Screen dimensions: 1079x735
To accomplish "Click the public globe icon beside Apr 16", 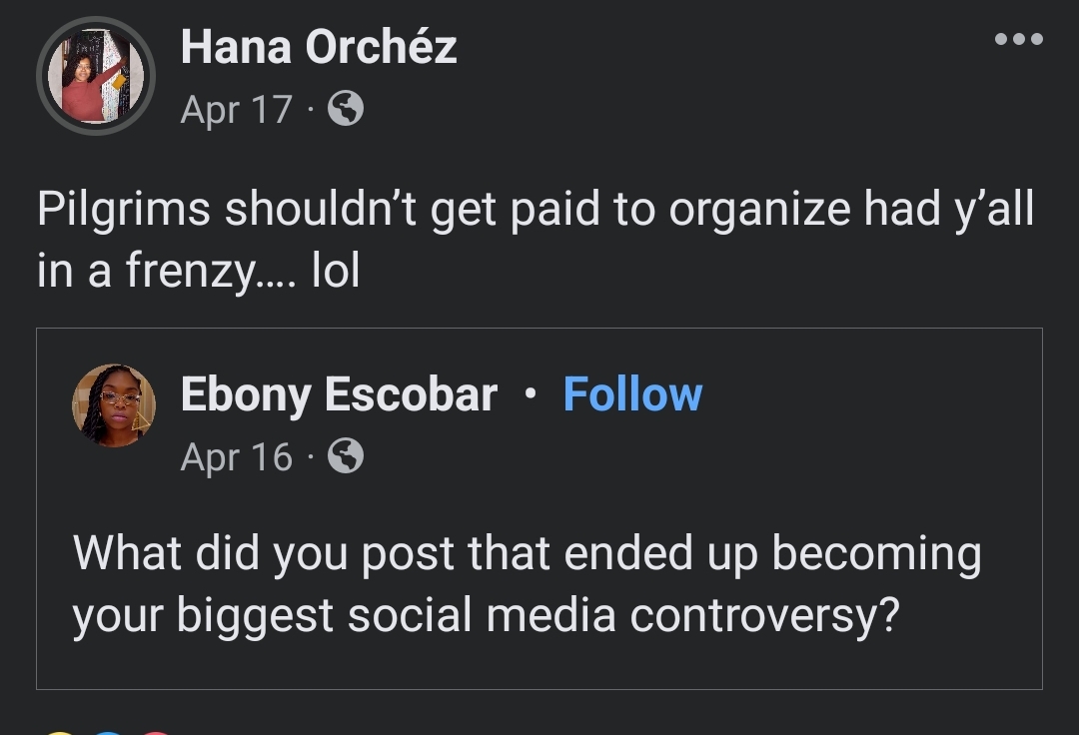I will [x=346, y=457].
